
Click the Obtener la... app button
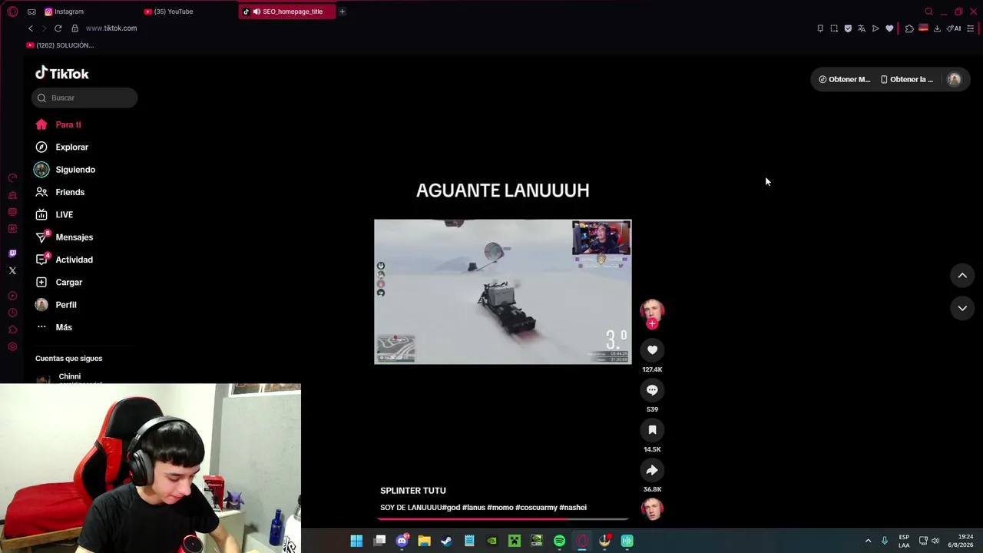[x=907, y=79]
